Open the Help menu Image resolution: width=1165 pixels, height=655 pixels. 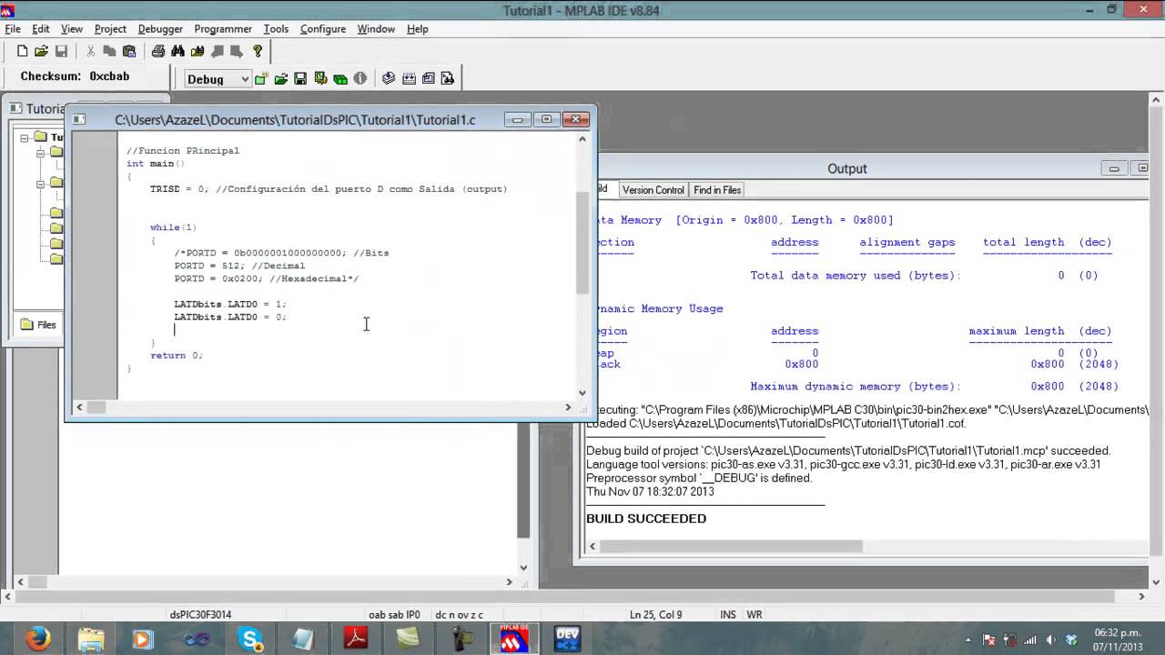pos(418,29)
